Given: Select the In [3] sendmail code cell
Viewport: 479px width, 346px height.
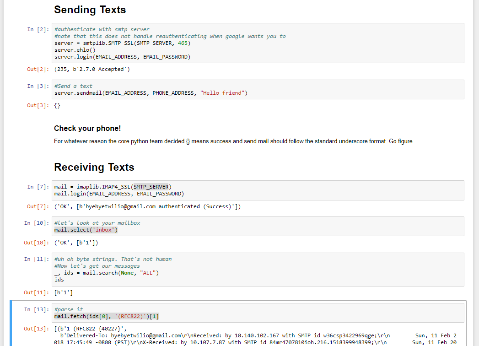Looking at the screenshot, I should tap(258, 90).
